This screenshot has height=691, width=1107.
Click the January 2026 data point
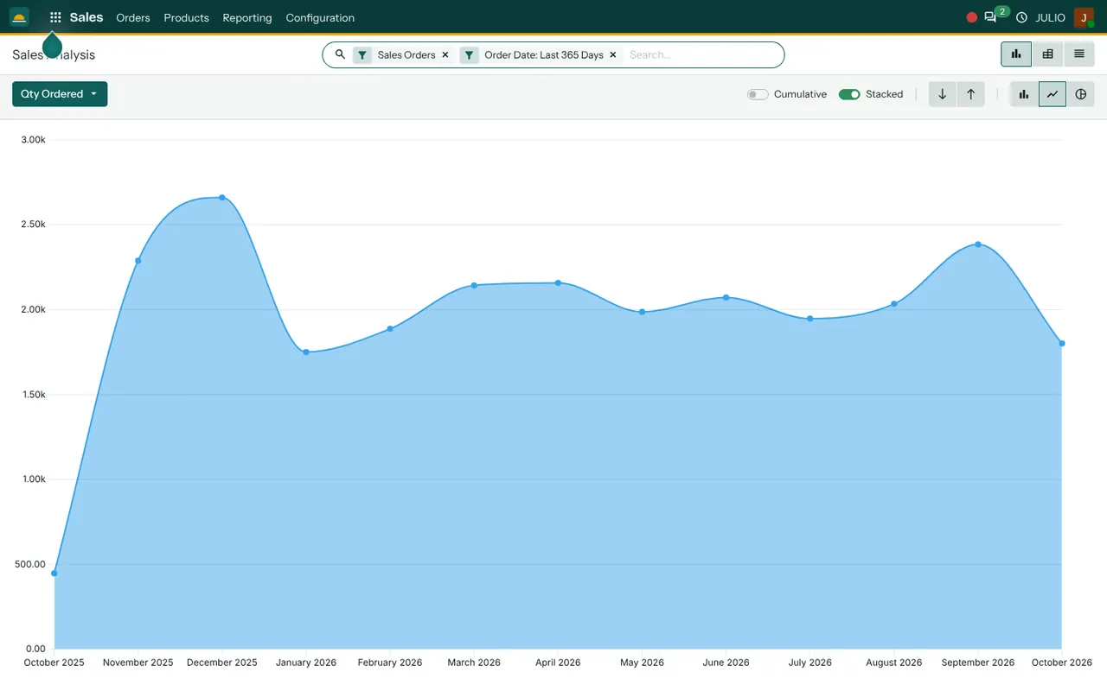coord(306,352)
